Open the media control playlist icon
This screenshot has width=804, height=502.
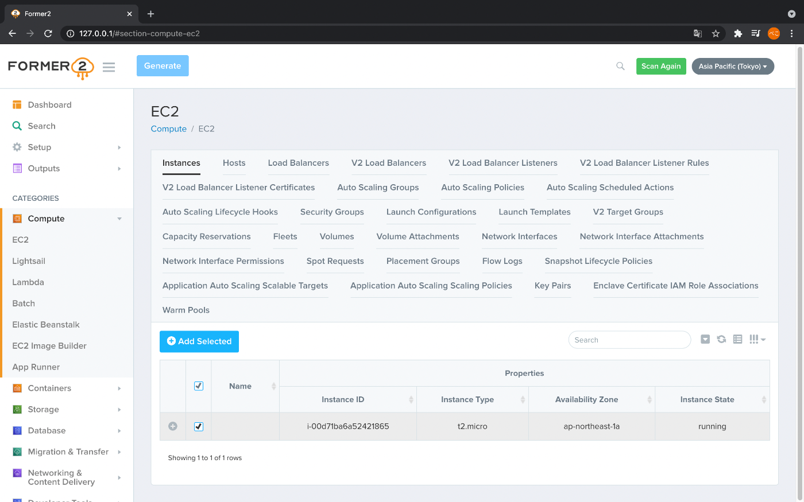point(756,33)
